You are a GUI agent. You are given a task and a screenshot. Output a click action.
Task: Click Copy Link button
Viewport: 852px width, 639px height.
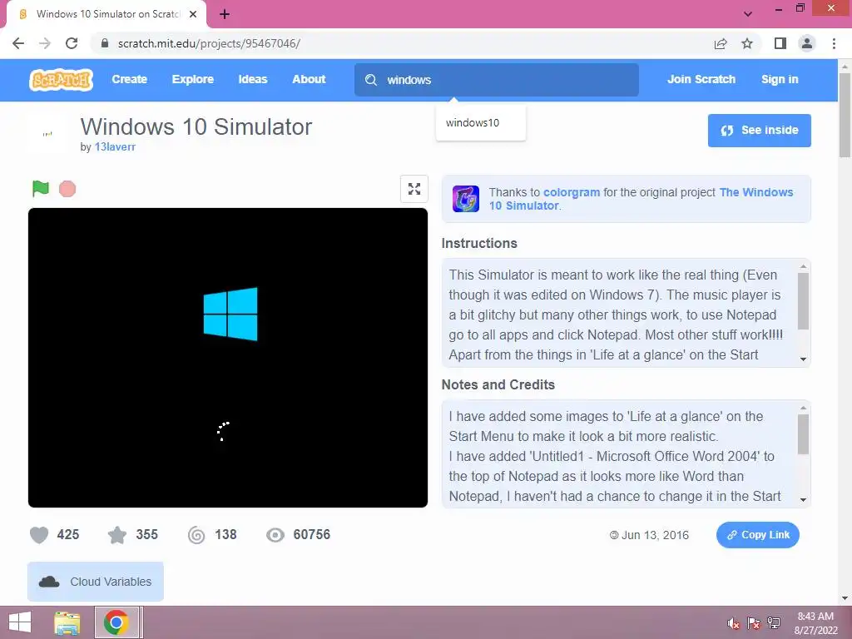tap(757, 535)
